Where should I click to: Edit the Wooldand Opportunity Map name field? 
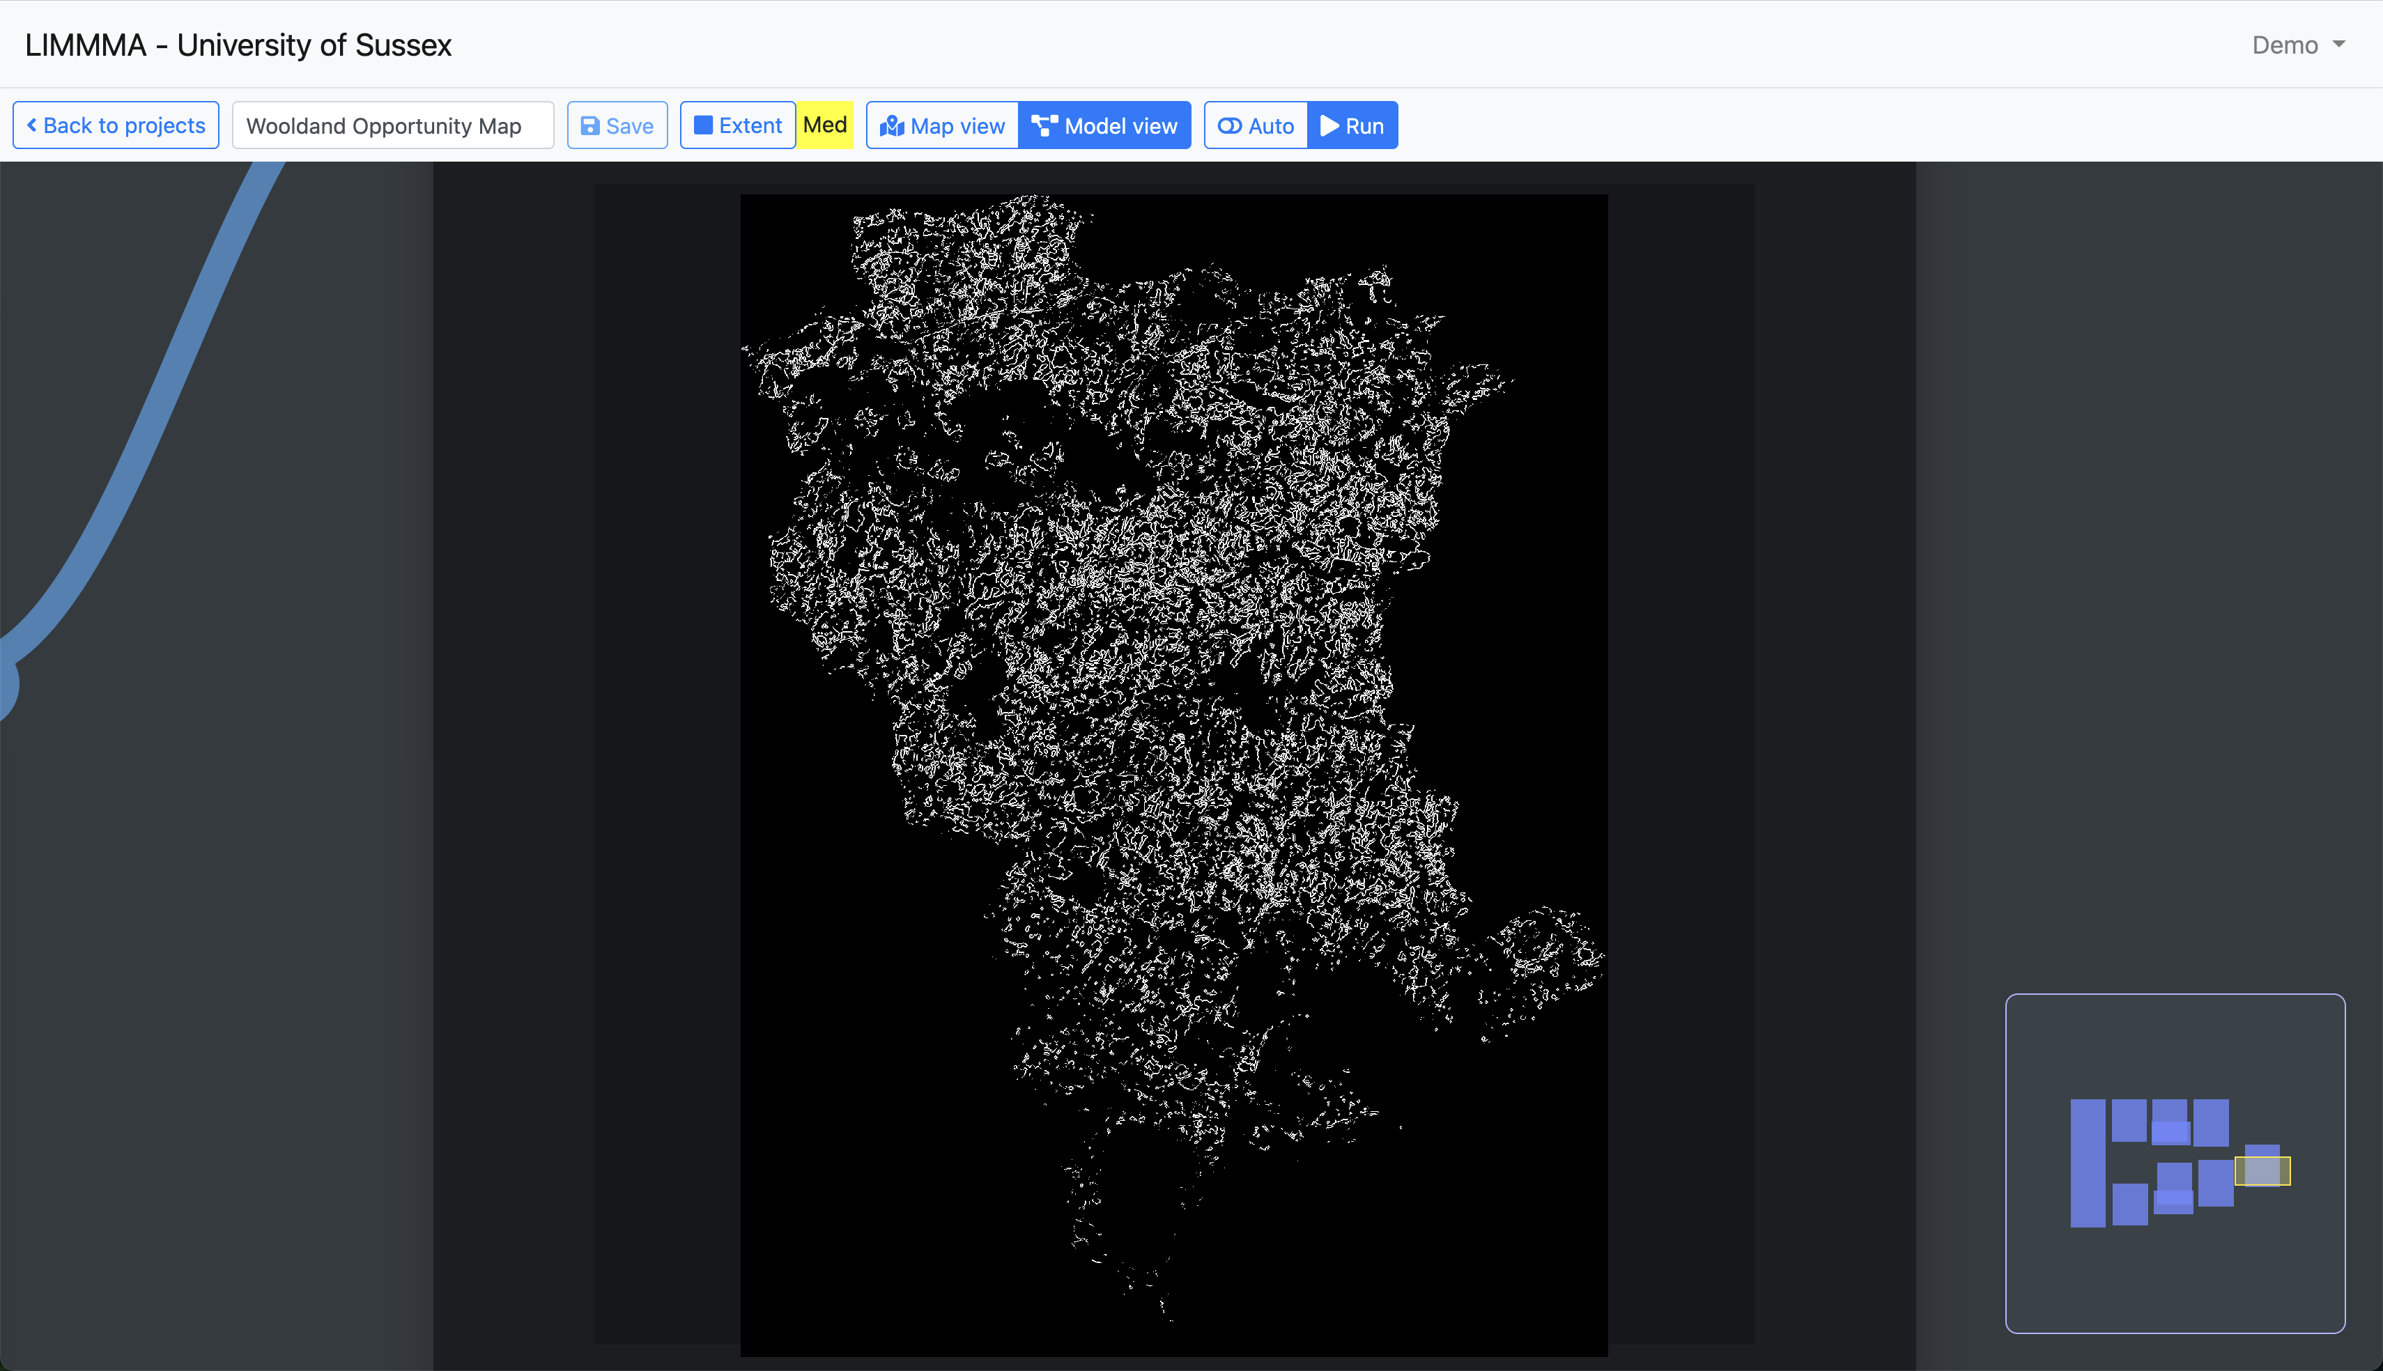(x=392, y=125)
